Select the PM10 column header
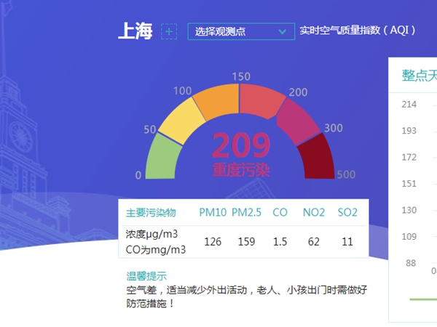 tap(213, 212)
